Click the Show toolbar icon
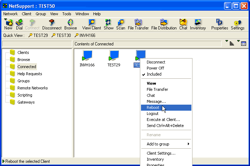 click(108, 24)
